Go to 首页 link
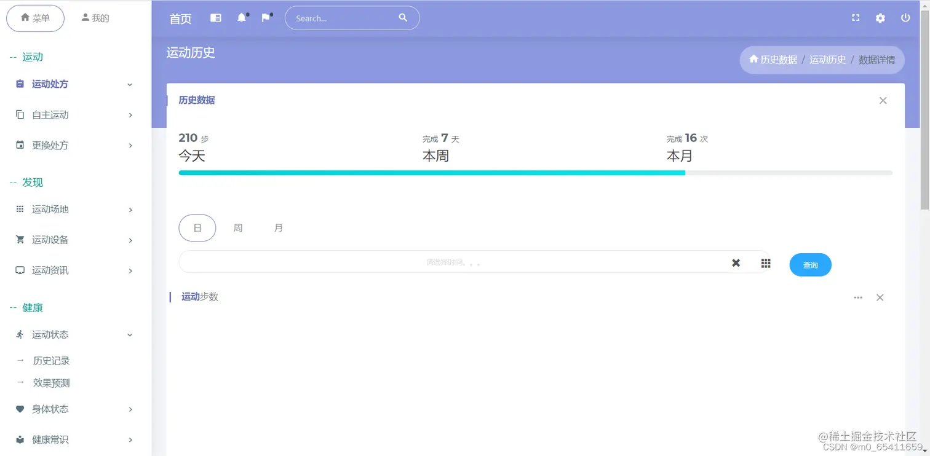This screenshot has width=930, height=456. click(180, 19)
